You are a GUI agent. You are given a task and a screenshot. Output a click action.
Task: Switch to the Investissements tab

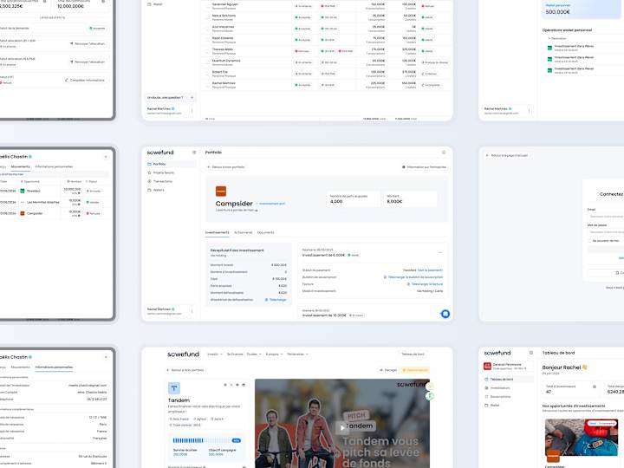[217, 232]
